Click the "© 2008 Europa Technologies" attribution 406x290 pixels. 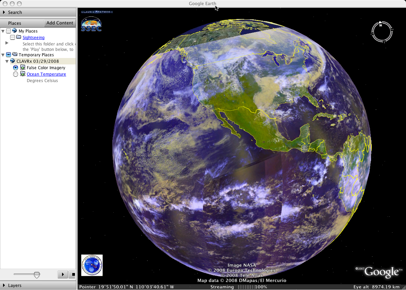point(242,270)
